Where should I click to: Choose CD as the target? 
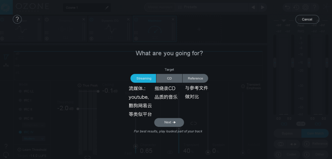(x=169, y=78)
